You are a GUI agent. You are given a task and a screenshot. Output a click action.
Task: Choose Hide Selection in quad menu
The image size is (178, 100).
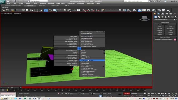92,43
